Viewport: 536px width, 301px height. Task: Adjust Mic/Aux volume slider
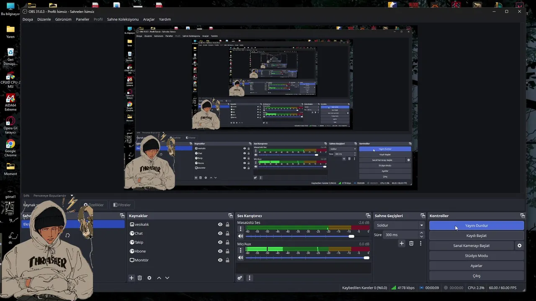point(307,258)
